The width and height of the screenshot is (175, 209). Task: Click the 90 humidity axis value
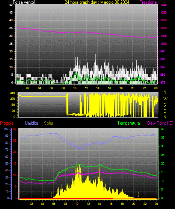tap(7, 136)
